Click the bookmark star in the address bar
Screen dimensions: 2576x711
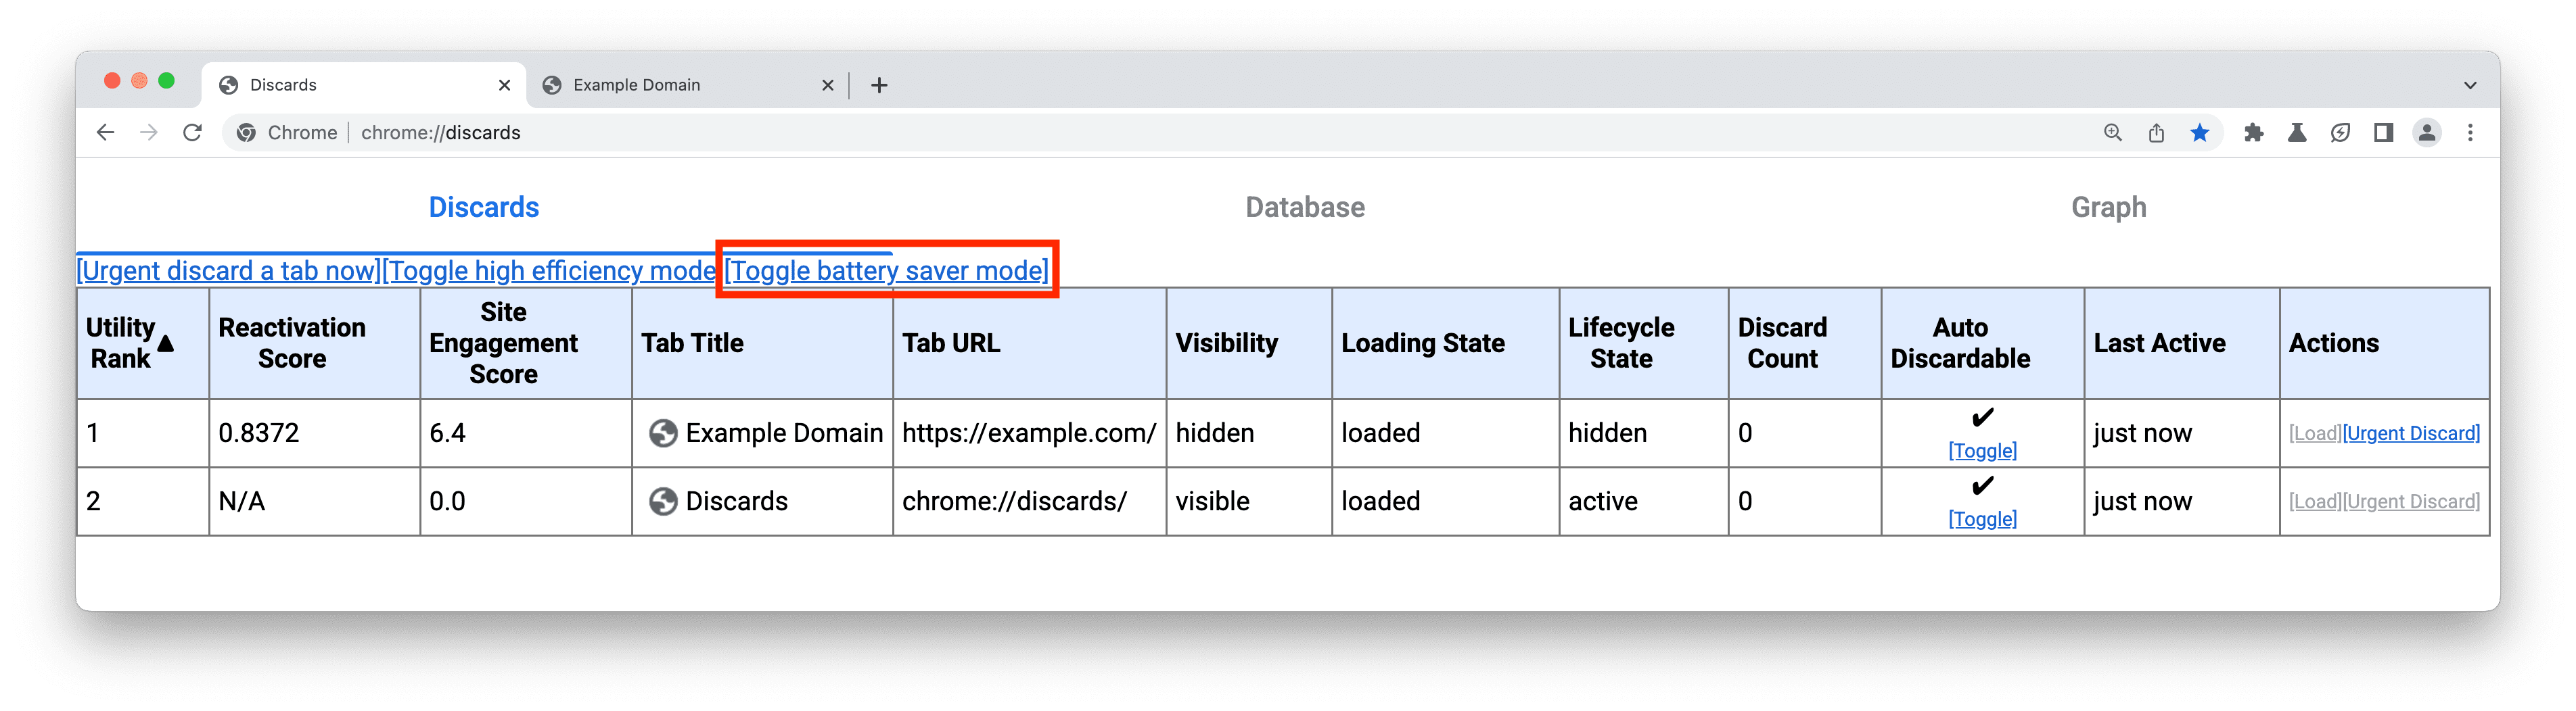[2199, 132]
